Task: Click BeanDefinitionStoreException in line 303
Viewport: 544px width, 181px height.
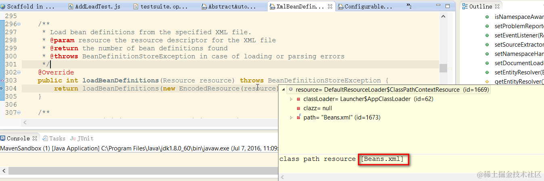Action: click(324, 80)
